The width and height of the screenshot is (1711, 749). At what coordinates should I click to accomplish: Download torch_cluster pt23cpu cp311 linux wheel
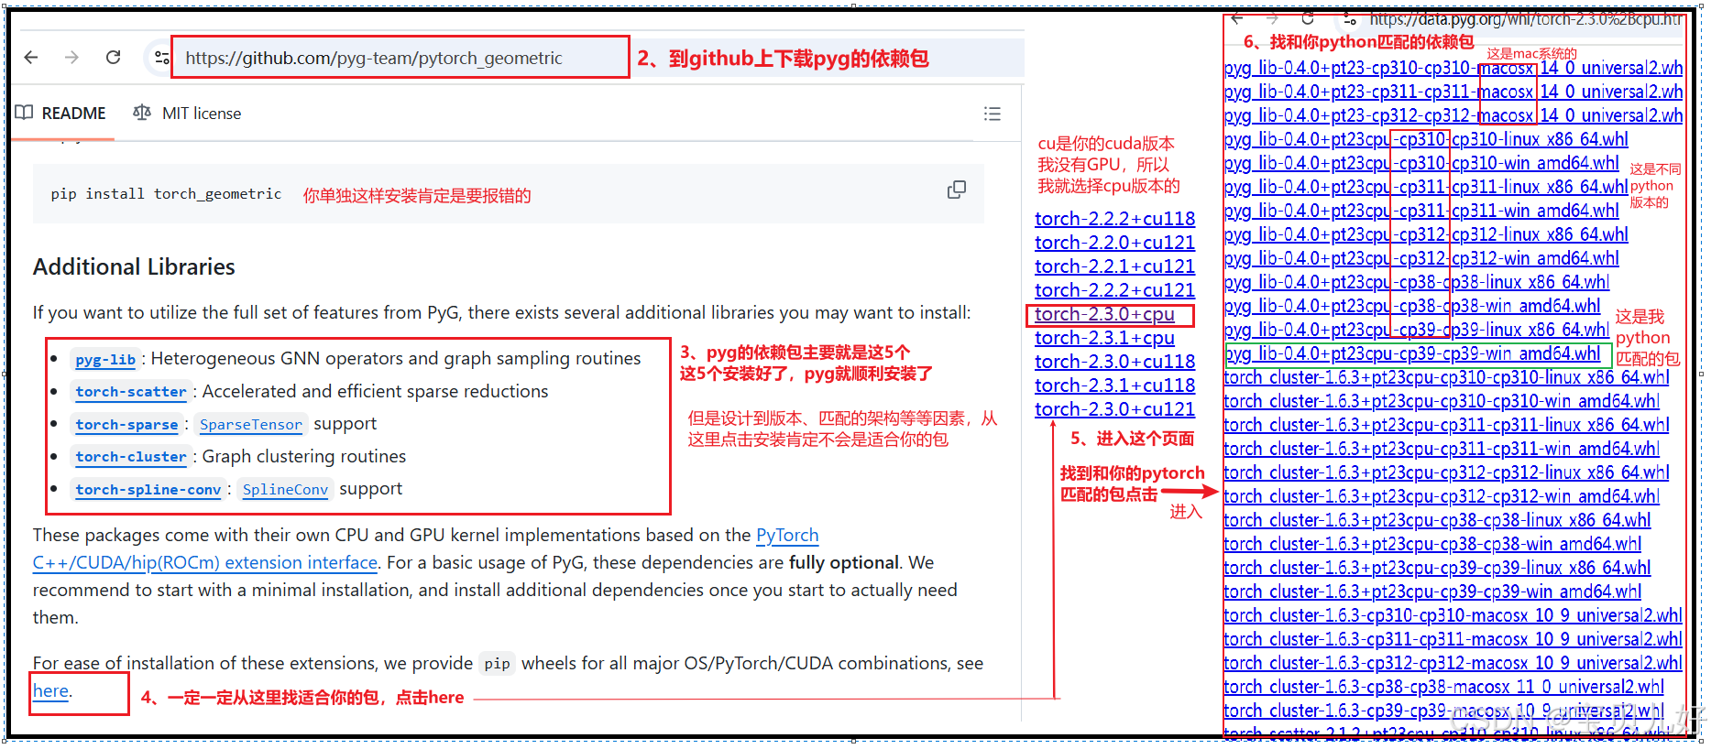1446,425
